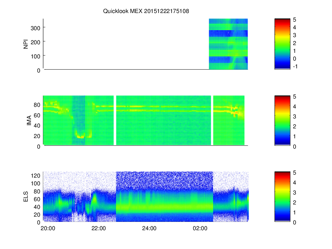Viewport: 332px width, 249px height.
Task: Click the plot title Quicklook MEX 20151222175108
Action: coord(146,11)
